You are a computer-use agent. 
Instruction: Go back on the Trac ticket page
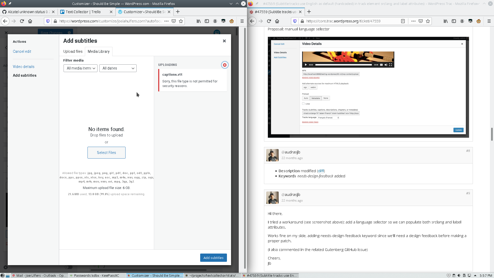click(252, 21)
